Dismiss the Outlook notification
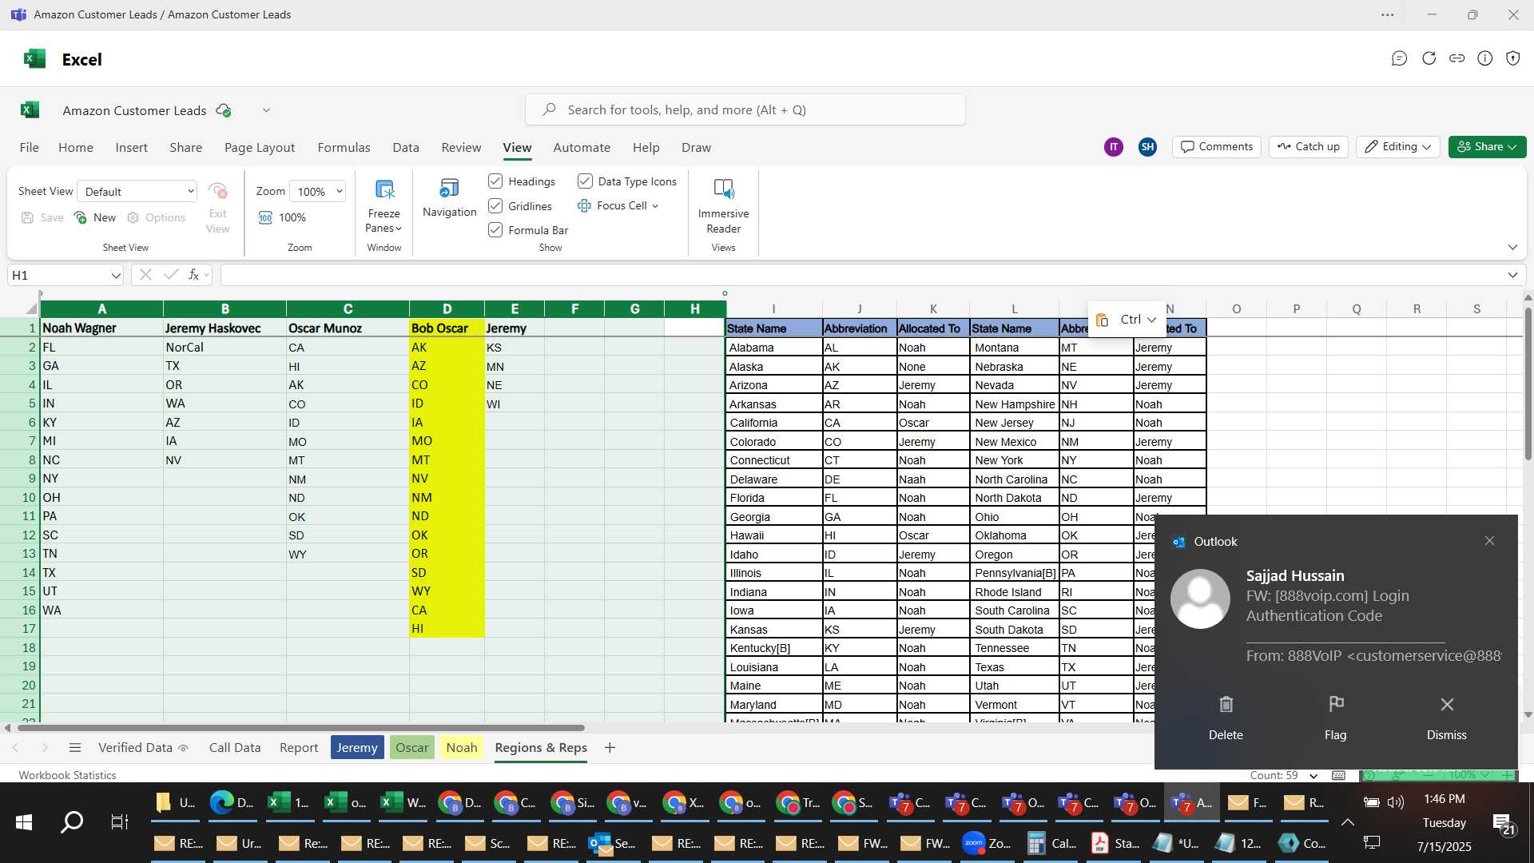 (1446, 718)
